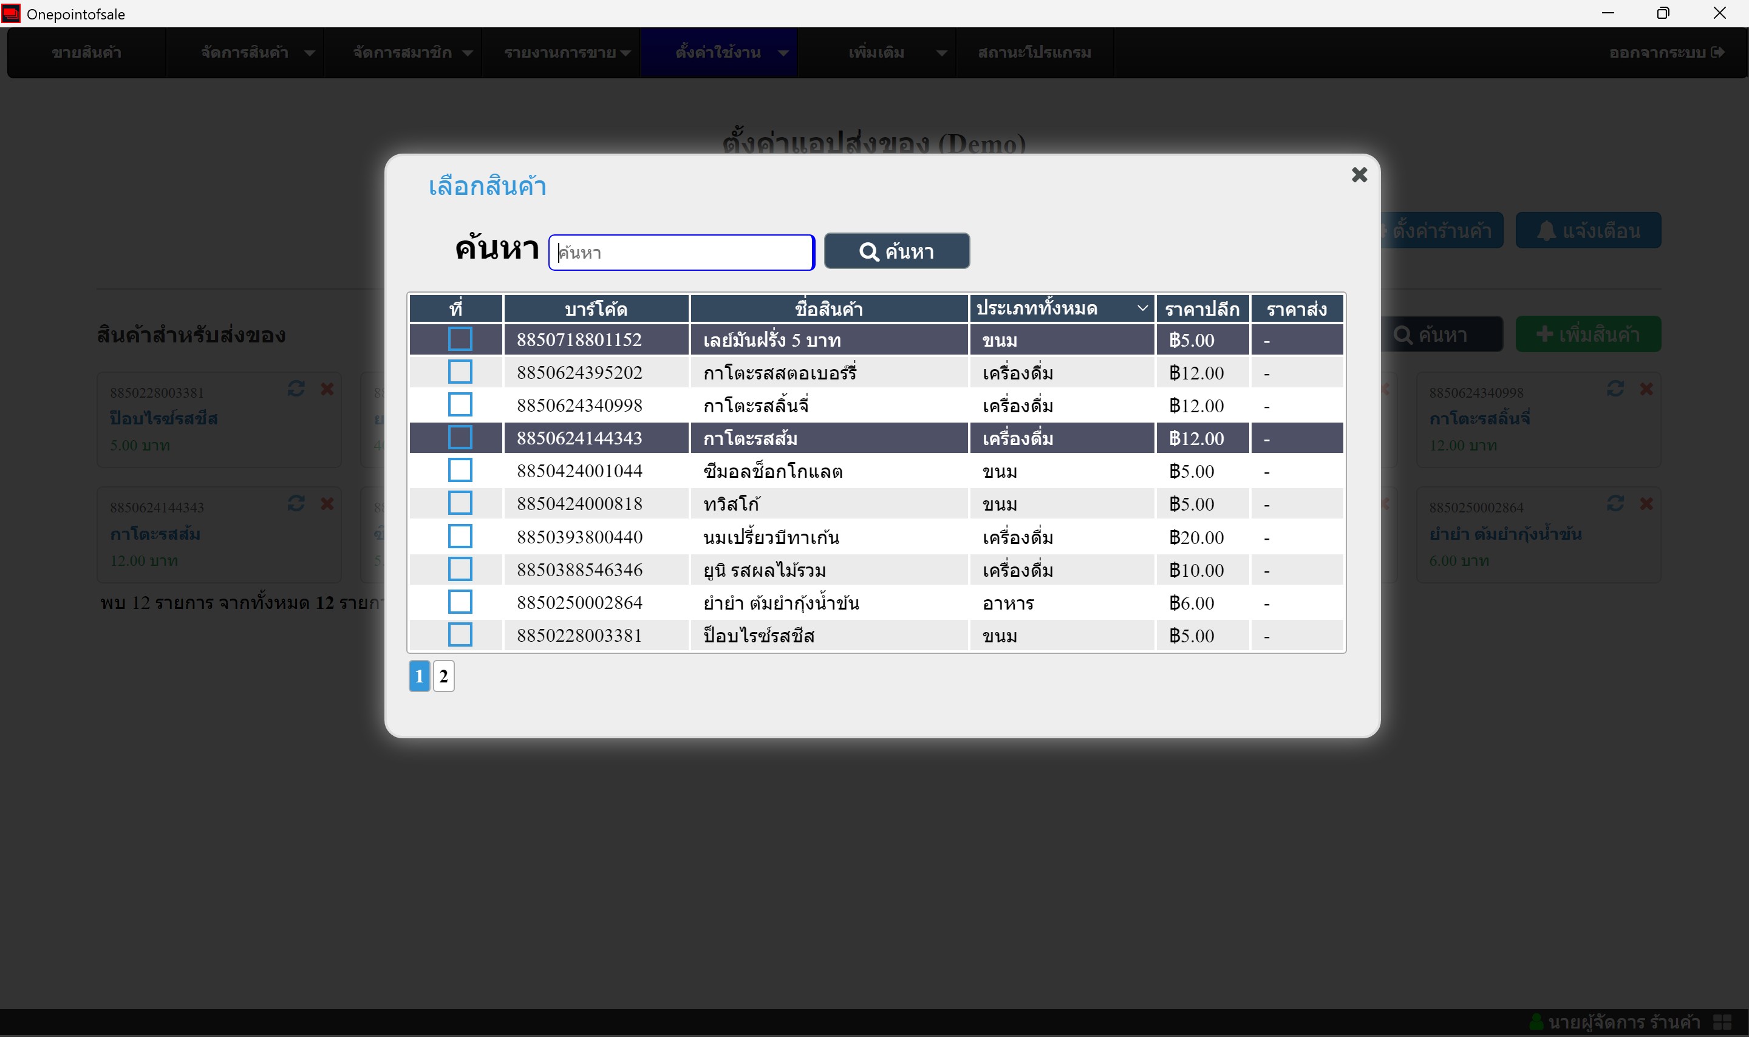
Task: Tick checkbox for barcode 8850624340998
Action: [460, 406]
